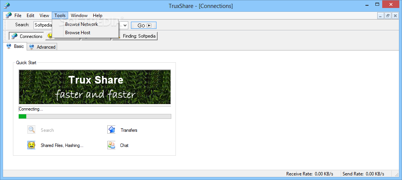Click the status bar resize grip
This screenshot has height=180, width=402.
(x=396, y=174)
